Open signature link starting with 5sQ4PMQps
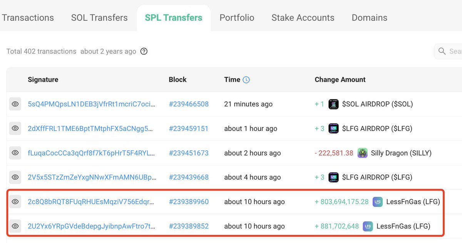Viewport: 462px width, 243px height. [x=92, y=104]
